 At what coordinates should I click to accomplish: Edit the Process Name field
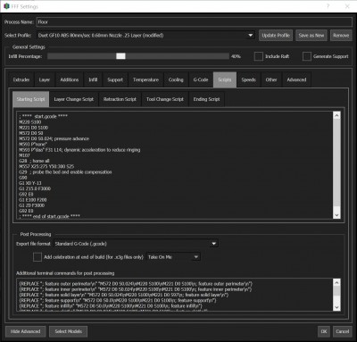pyautogui.click(x=195, y=22)
